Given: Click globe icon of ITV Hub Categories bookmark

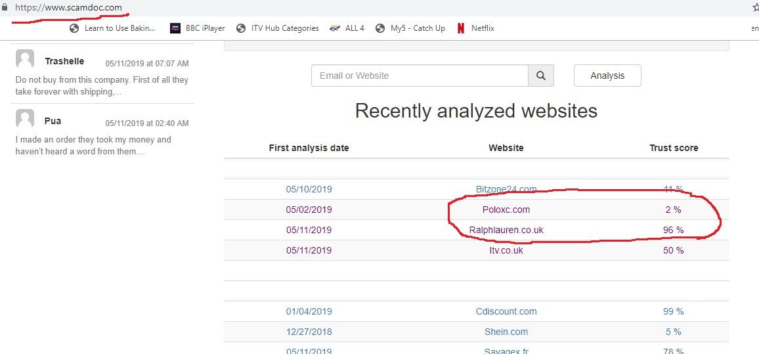Looking at the screenshot, I should 241,28.
